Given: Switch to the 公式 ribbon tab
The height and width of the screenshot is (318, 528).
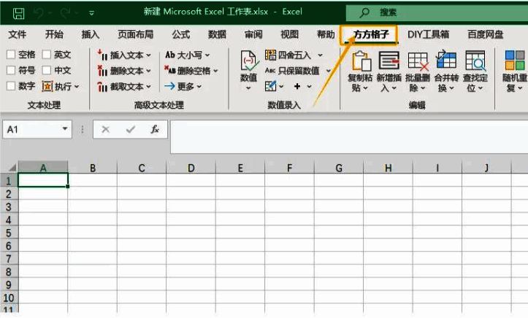Looking at the screenshot, I should [181, 34].
